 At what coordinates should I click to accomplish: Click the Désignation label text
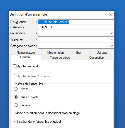(18, 22)
